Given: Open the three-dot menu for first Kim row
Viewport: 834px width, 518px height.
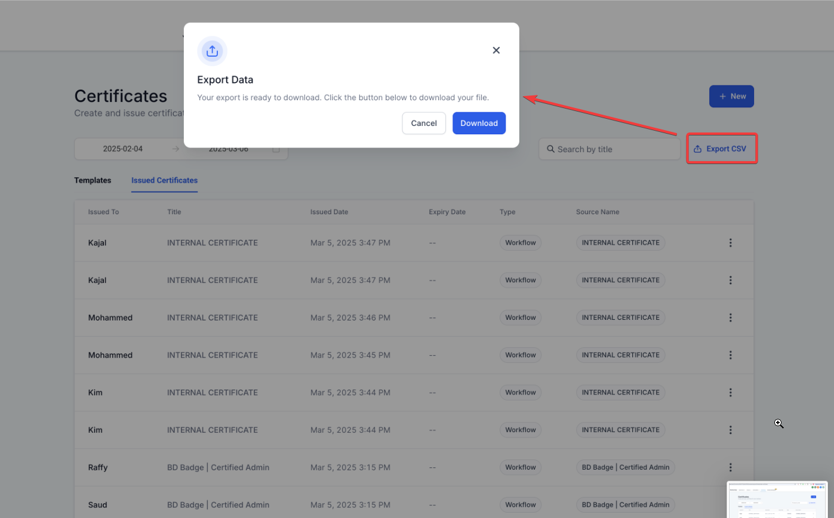Looking at the screenshot, I should (730, 393).
